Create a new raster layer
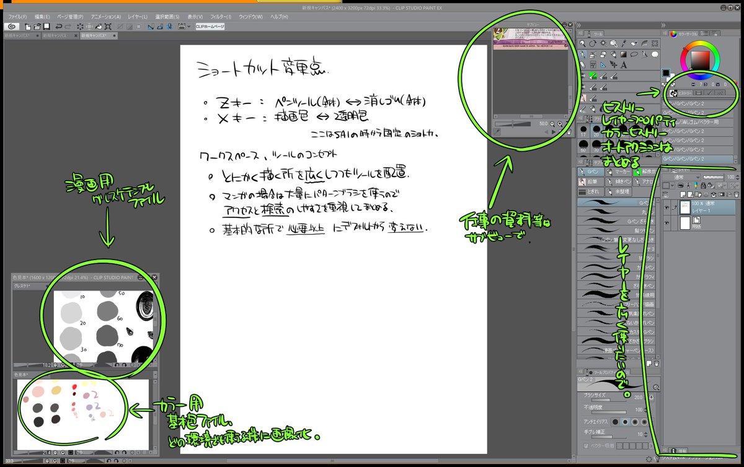Screen dimensions: 744x467 click(x=683, y=194)
